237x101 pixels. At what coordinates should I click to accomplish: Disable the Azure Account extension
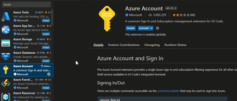(x=131, y=28)
